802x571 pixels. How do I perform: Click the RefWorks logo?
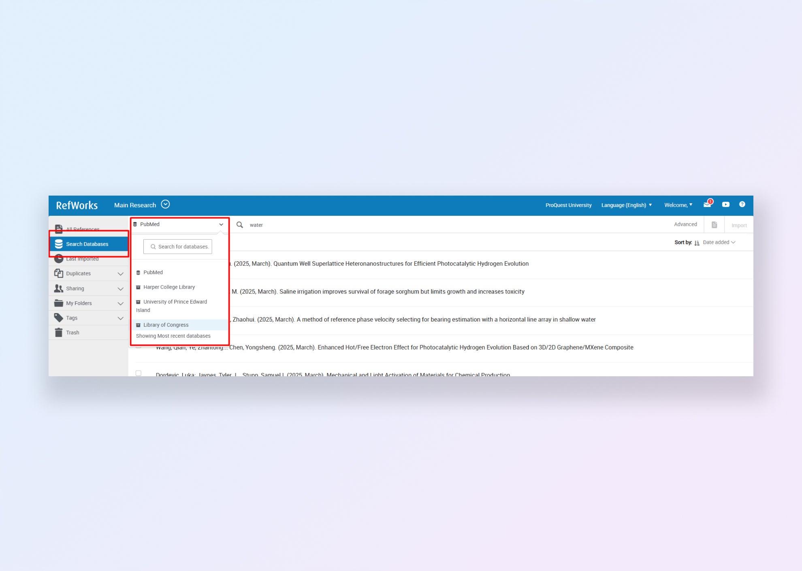tap(77, 205)
